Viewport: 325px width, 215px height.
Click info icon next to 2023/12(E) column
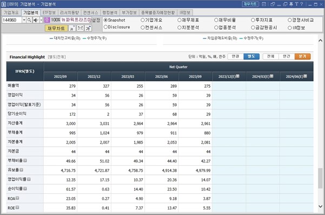[237, 76]
